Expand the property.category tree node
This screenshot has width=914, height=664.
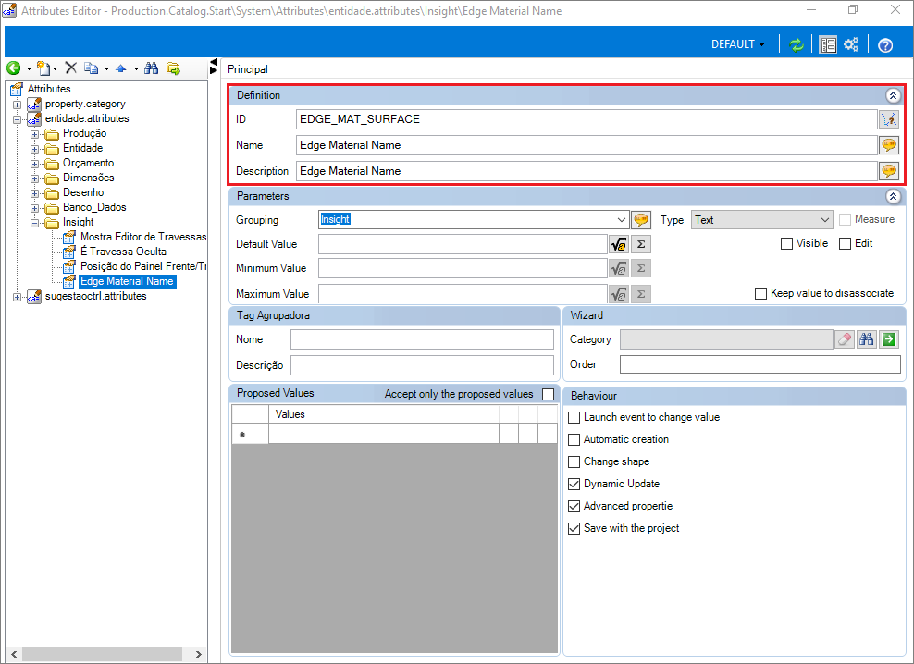tap(17, 105)
